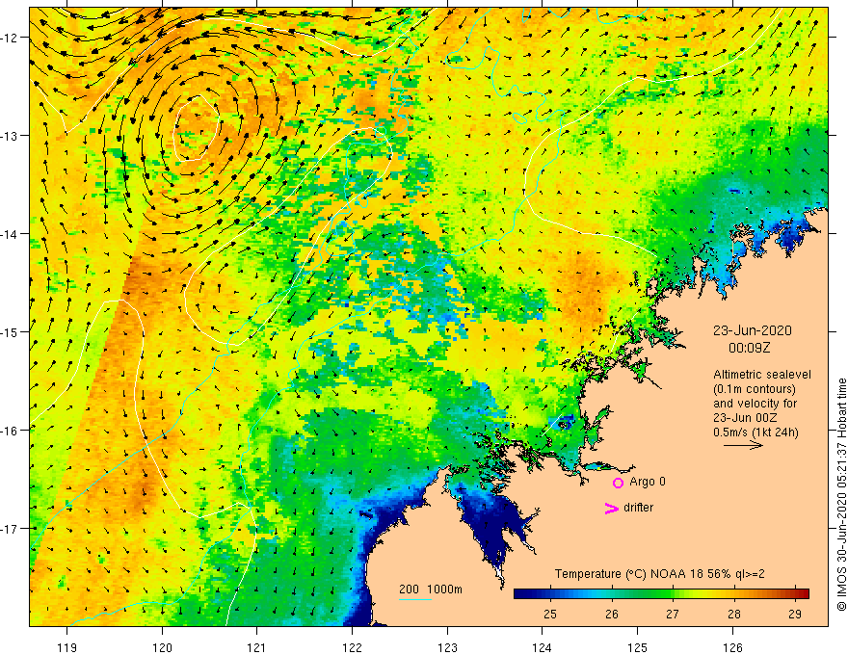Click the 'drifter' legend label
The width and height of the screenshot is (848, 655).
(x=638, y=508)
